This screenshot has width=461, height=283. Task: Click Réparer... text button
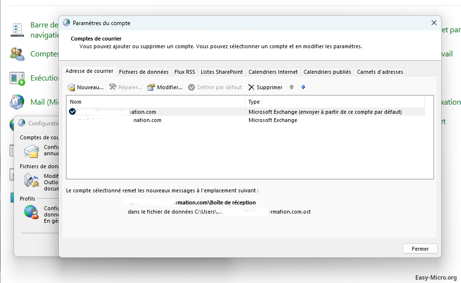tap(130, 87)
